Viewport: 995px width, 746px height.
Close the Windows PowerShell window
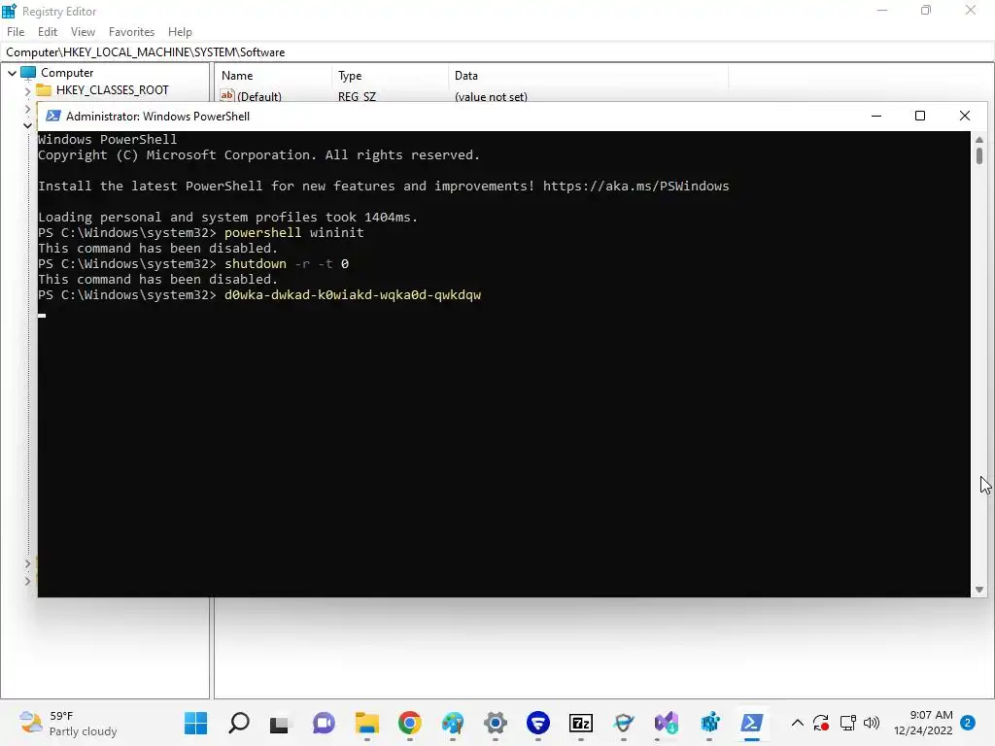coord(965,116)
